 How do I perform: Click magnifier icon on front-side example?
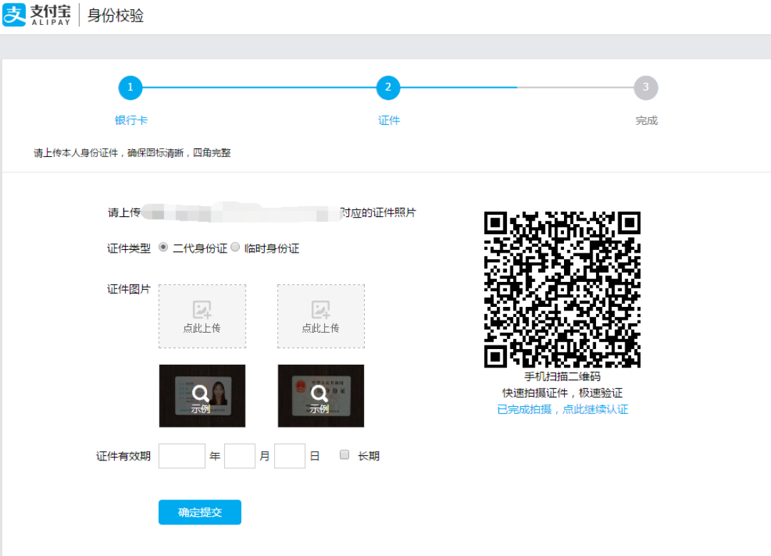tap(200, 393)
